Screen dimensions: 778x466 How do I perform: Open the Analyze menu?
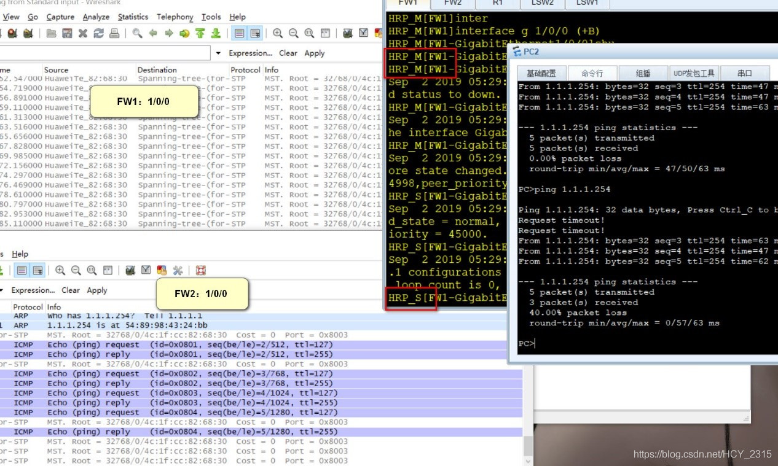(x=96, y=17)
